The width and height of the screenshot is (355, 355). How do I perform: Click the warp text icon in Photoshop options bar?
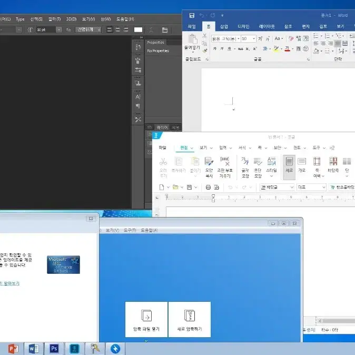coord(151,29)
